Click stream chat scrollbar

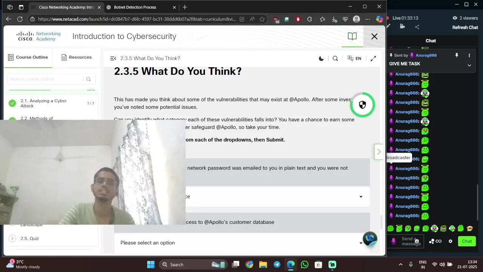pos(478,203)
